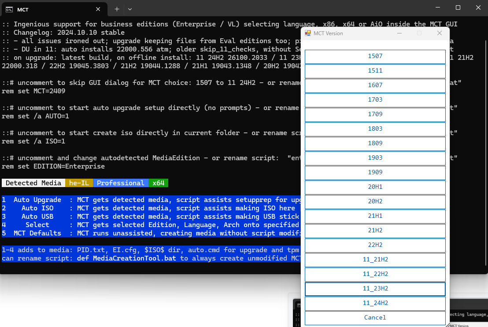Open the terminal tab dropdown chevron
The image size is (488, 327).
[130, 9]
